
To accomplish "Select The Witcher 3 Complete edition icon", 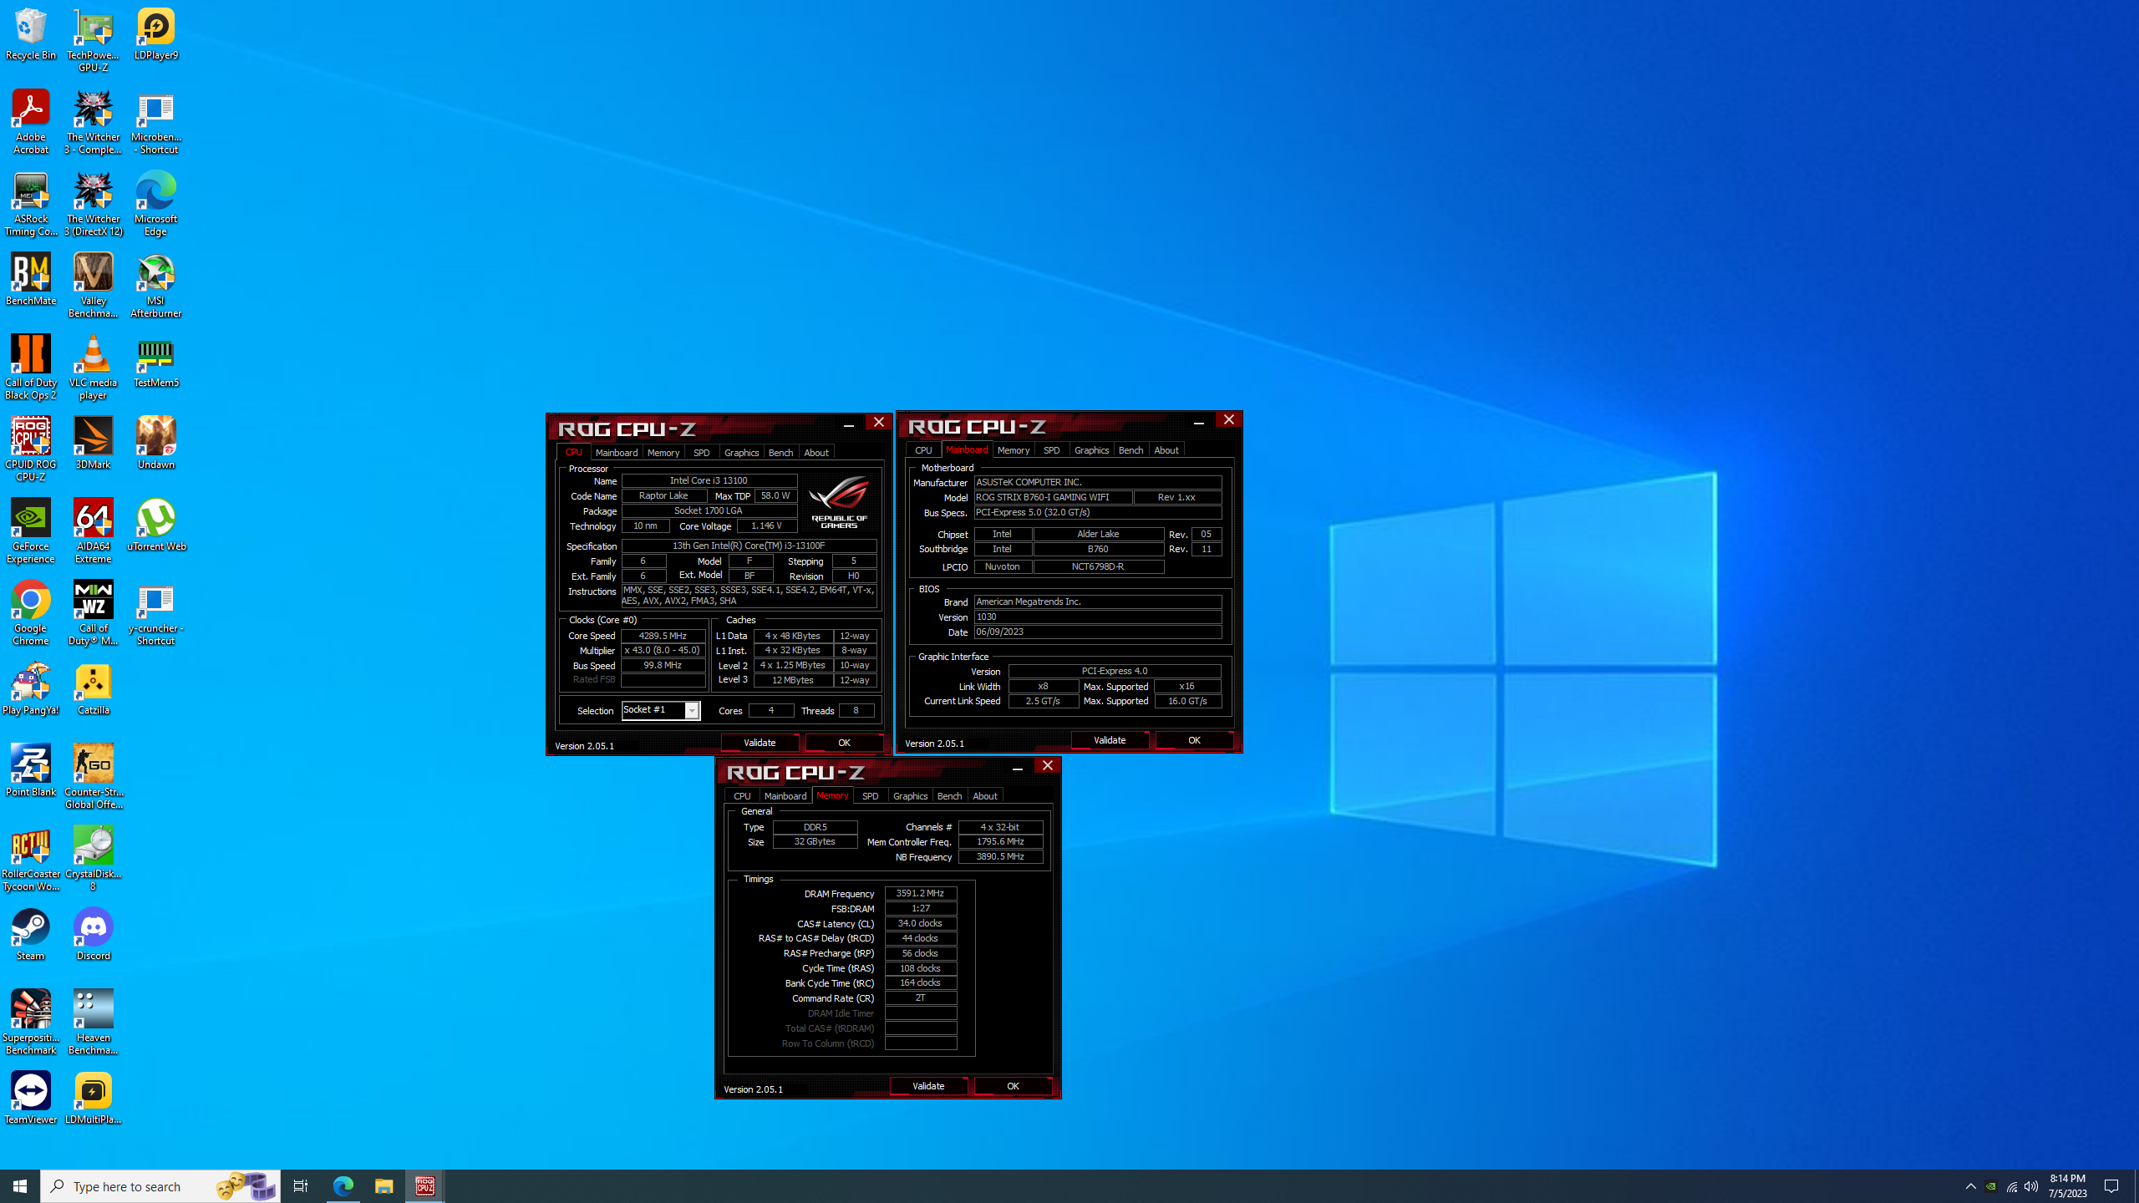I will click(x=94, y=122).
